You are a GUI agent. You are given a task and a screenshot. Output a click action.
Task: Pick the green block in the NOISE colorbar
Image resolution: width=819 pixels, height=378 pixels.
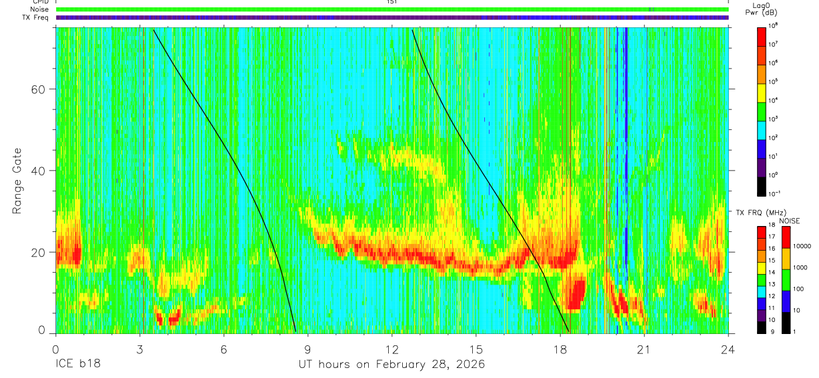[x=786, y=280]
